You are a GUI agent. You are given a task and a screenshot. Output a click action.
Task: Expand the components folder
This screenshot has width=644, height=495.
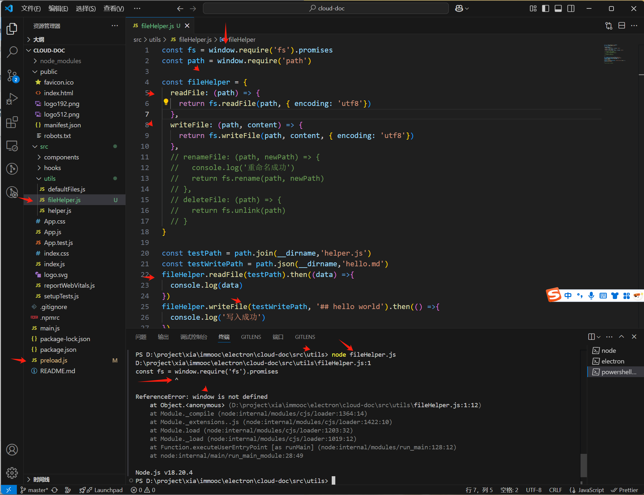[x=75, y=157]
